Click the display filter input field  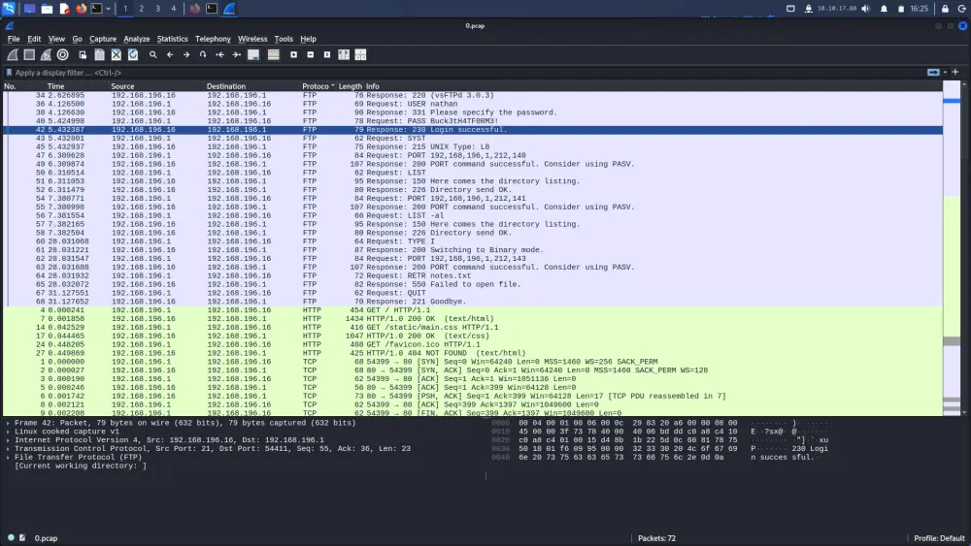point(469,73)
